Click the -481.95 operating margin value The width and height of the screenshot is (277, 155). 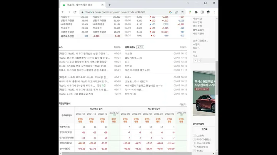click(82, 143)
